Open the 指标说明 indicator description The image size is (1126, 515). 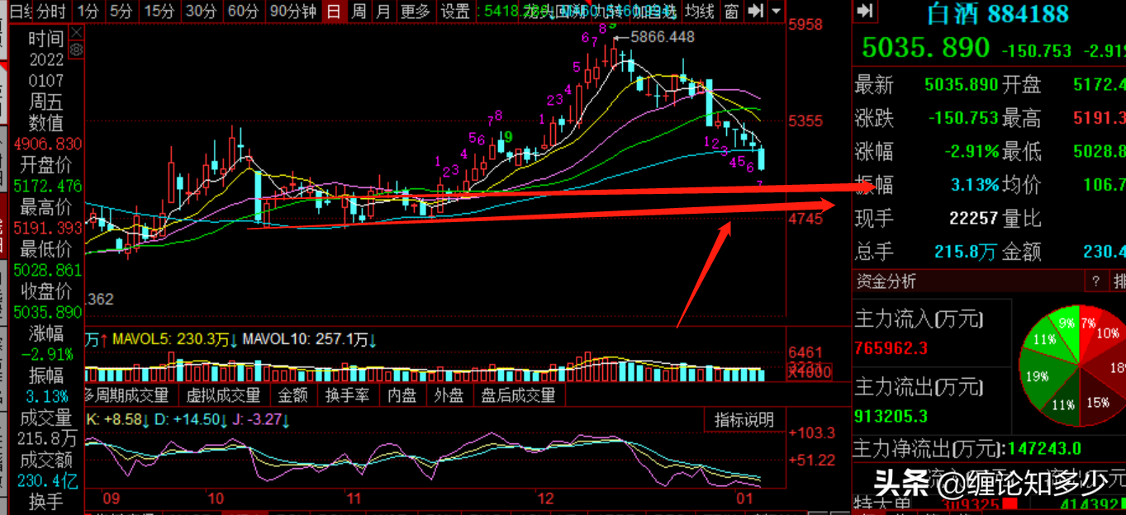pos(744,419)
